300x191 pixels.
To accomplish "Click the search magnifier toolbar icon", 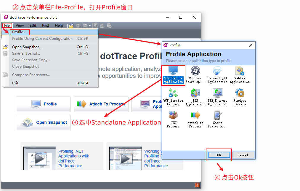I will click(102, 26).
